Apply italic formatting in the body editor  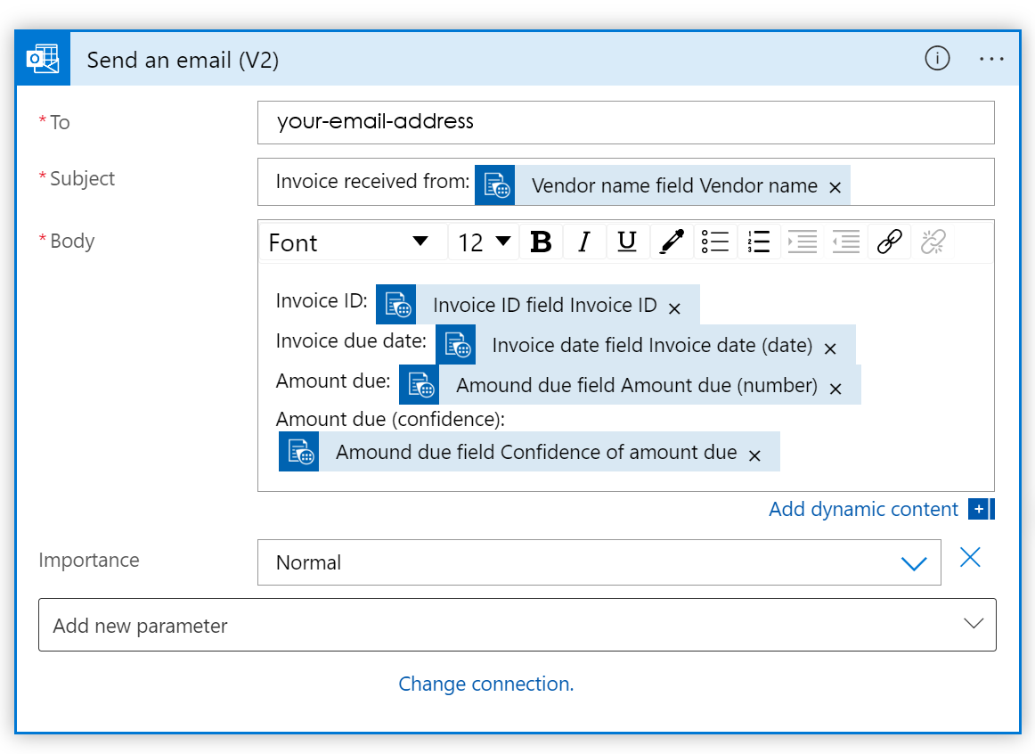(584, 241)
